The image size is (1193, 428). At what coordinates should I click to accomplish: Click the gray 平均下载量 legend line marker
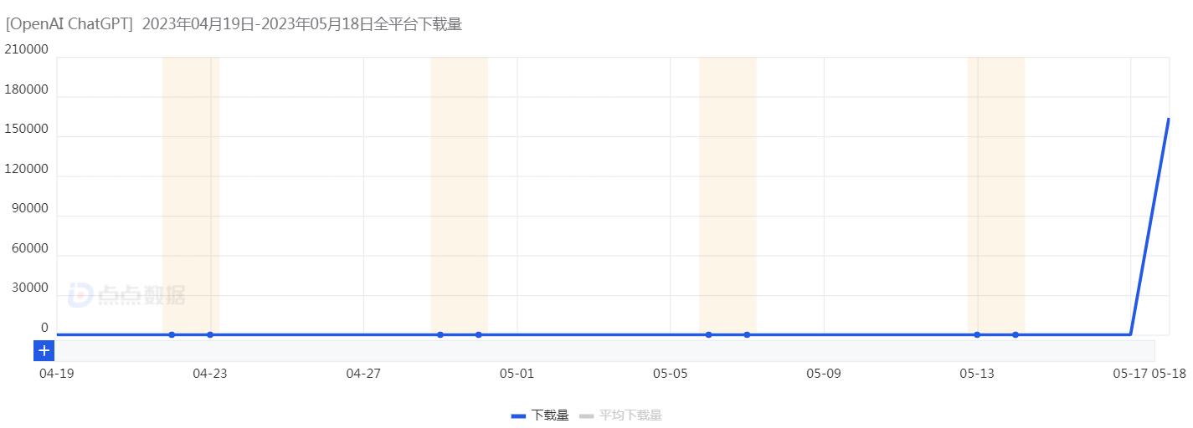pos(586,415)
